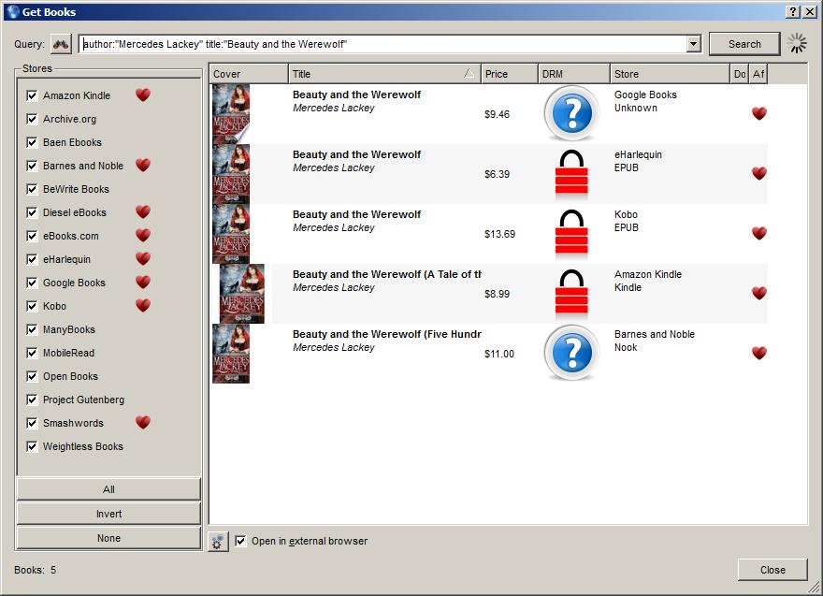Screen dimensions: 823x596
Task: Click the heart icon beside Diesel eBooks
Action: [x=143, y=212]
